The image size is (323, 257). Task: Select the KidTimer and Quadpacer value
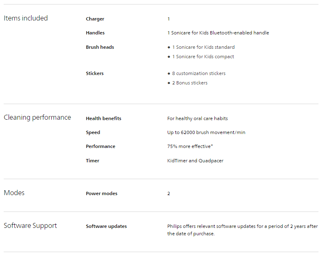[x=195, y=161]
